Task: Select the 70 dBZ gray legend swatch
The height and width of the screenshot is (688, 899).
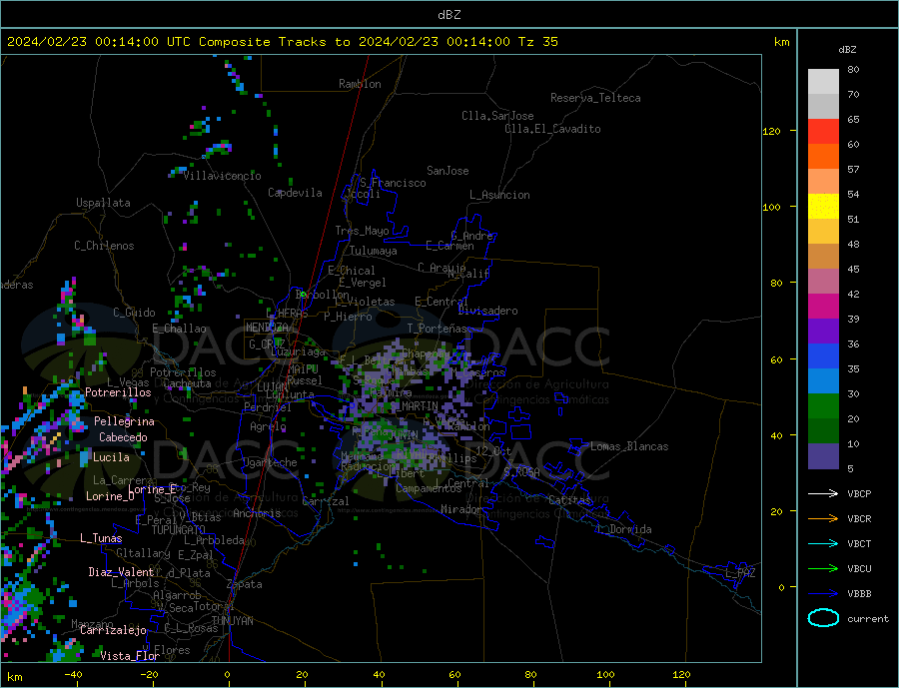Action: coord(823,107)
